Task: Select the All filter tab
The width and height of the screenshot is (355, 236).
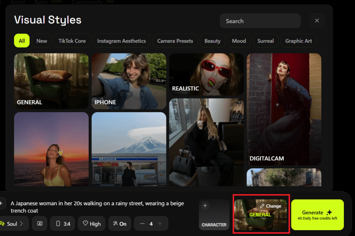Action: 22,41
